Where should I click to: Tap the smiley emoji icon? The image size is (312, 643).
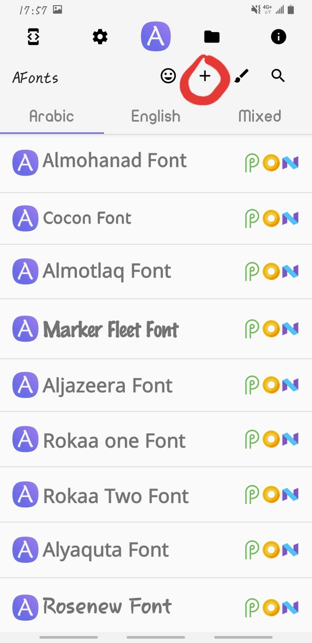(x=168, y=76)
